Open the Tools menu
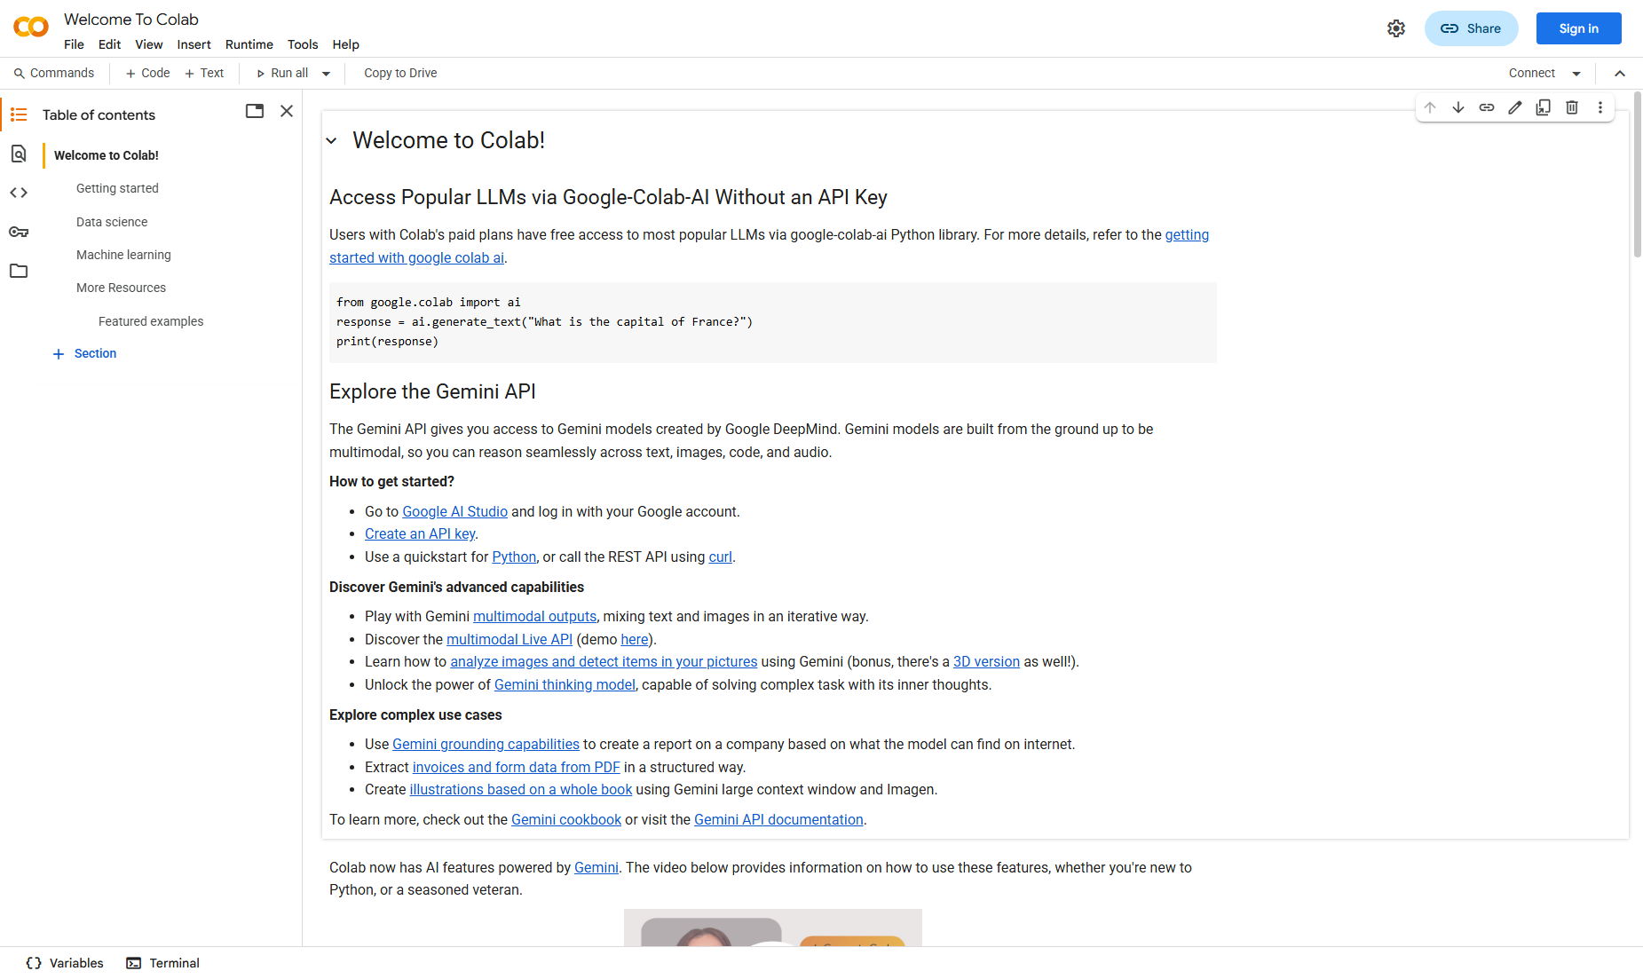This screenshot has width=1643, height=979. (x=303, y=44)
